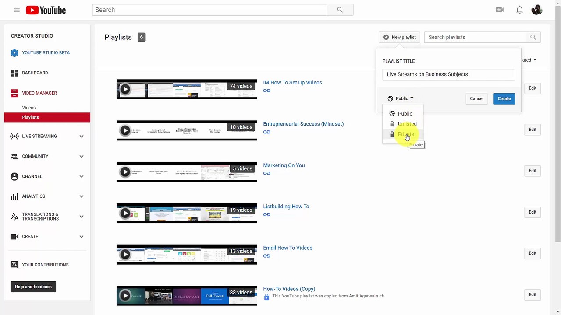561x315 pixels.
Task: Click the Translations & Transcriptions icon
Action: point(14,217)
